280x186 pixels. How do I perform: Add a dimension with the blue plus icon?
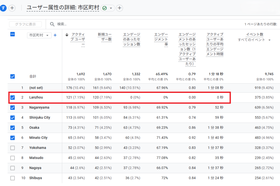pyautogui.click(x=55, y=35)
